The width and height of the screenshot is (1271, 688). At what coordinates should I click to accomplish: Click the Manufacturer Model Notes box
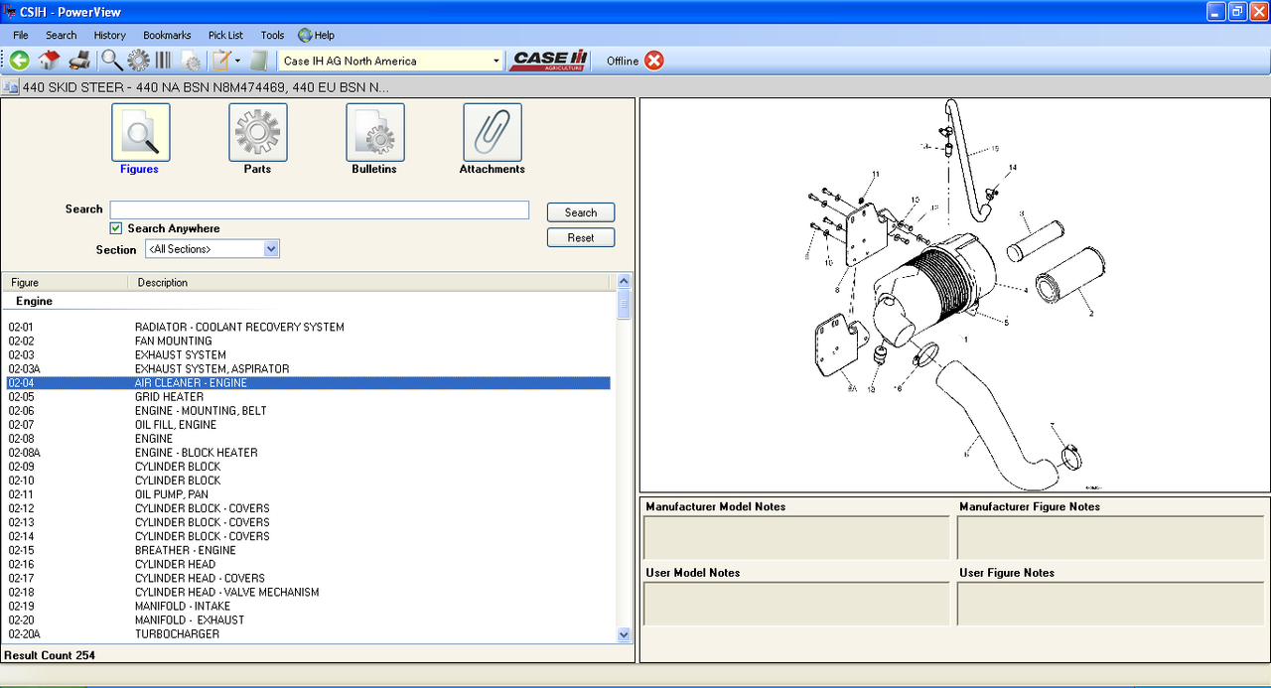[796, 538]
